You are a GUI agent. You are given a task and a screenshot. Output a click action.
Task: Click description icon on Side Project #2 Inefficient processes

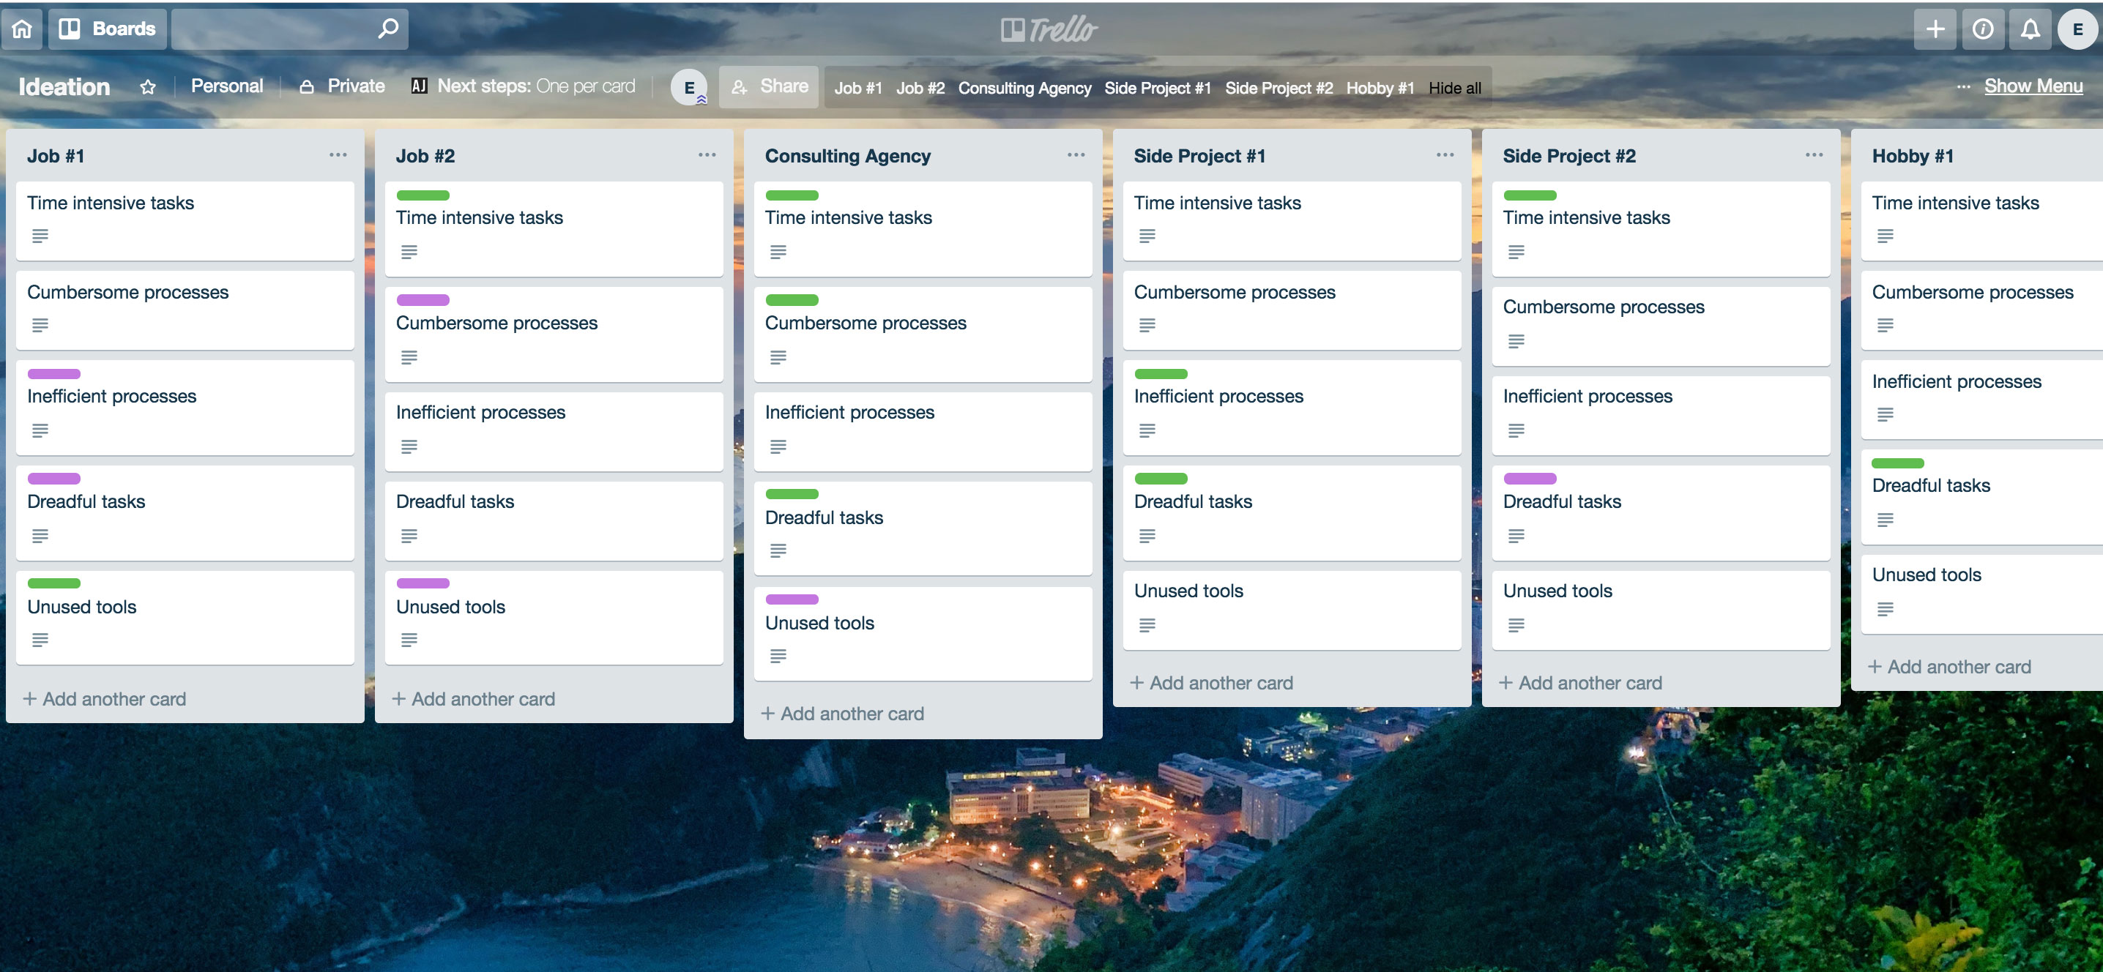1516,430
